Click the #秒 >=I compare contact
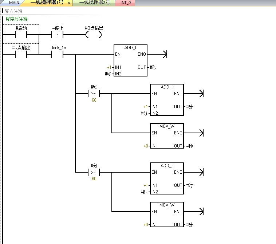 tap(94, 94)
